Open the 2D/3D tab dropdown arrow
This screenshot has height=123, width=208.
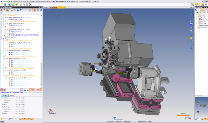tap(28, 1)
